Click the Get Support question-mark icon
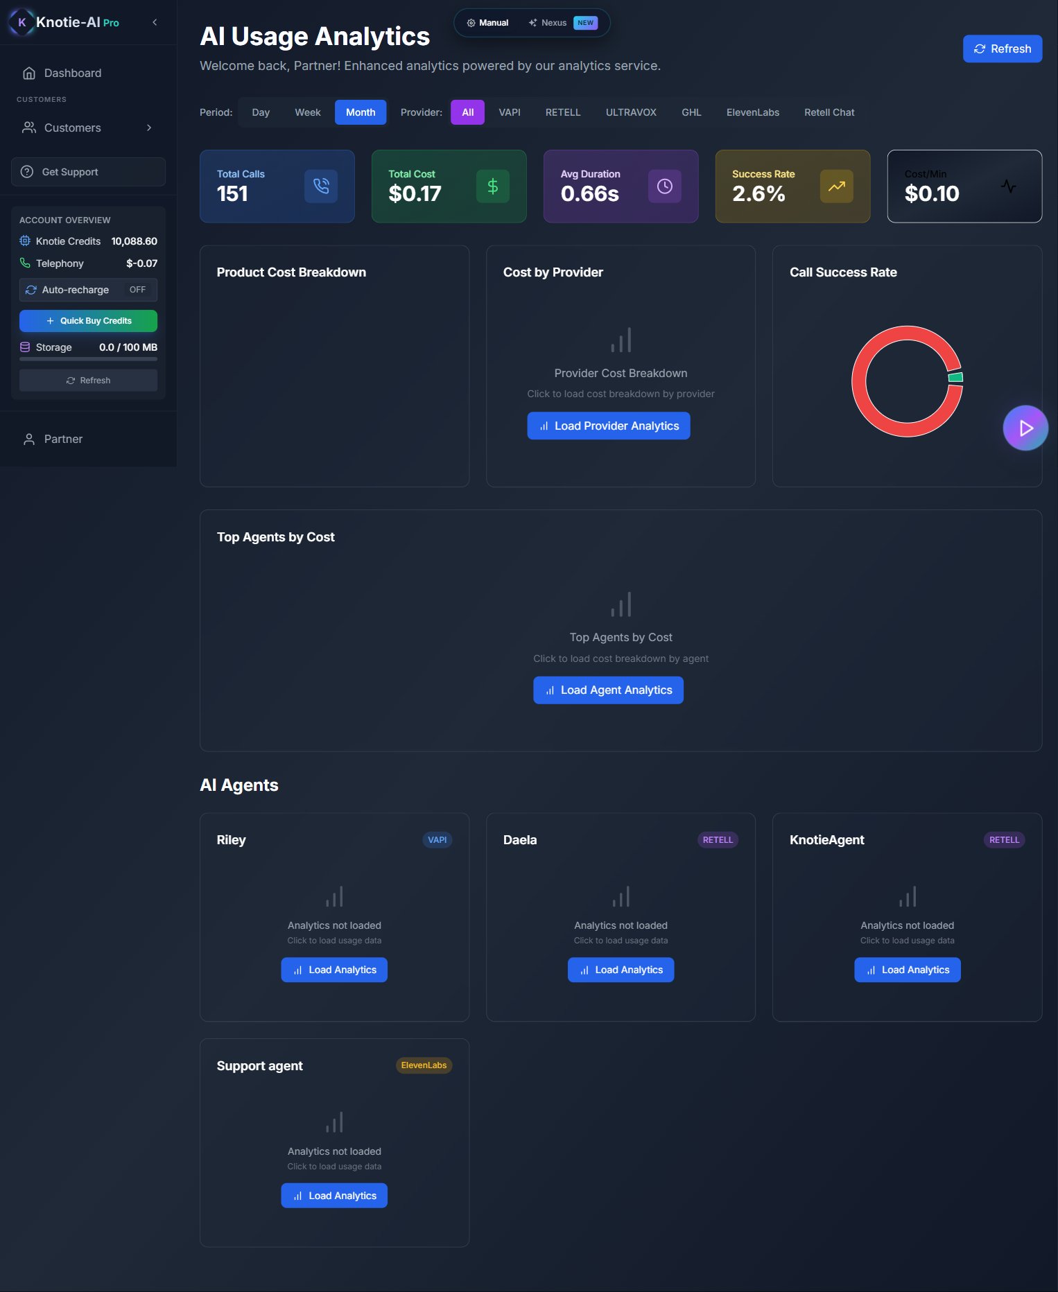This screenshot has height=1292, width=1058. [27, 172]
